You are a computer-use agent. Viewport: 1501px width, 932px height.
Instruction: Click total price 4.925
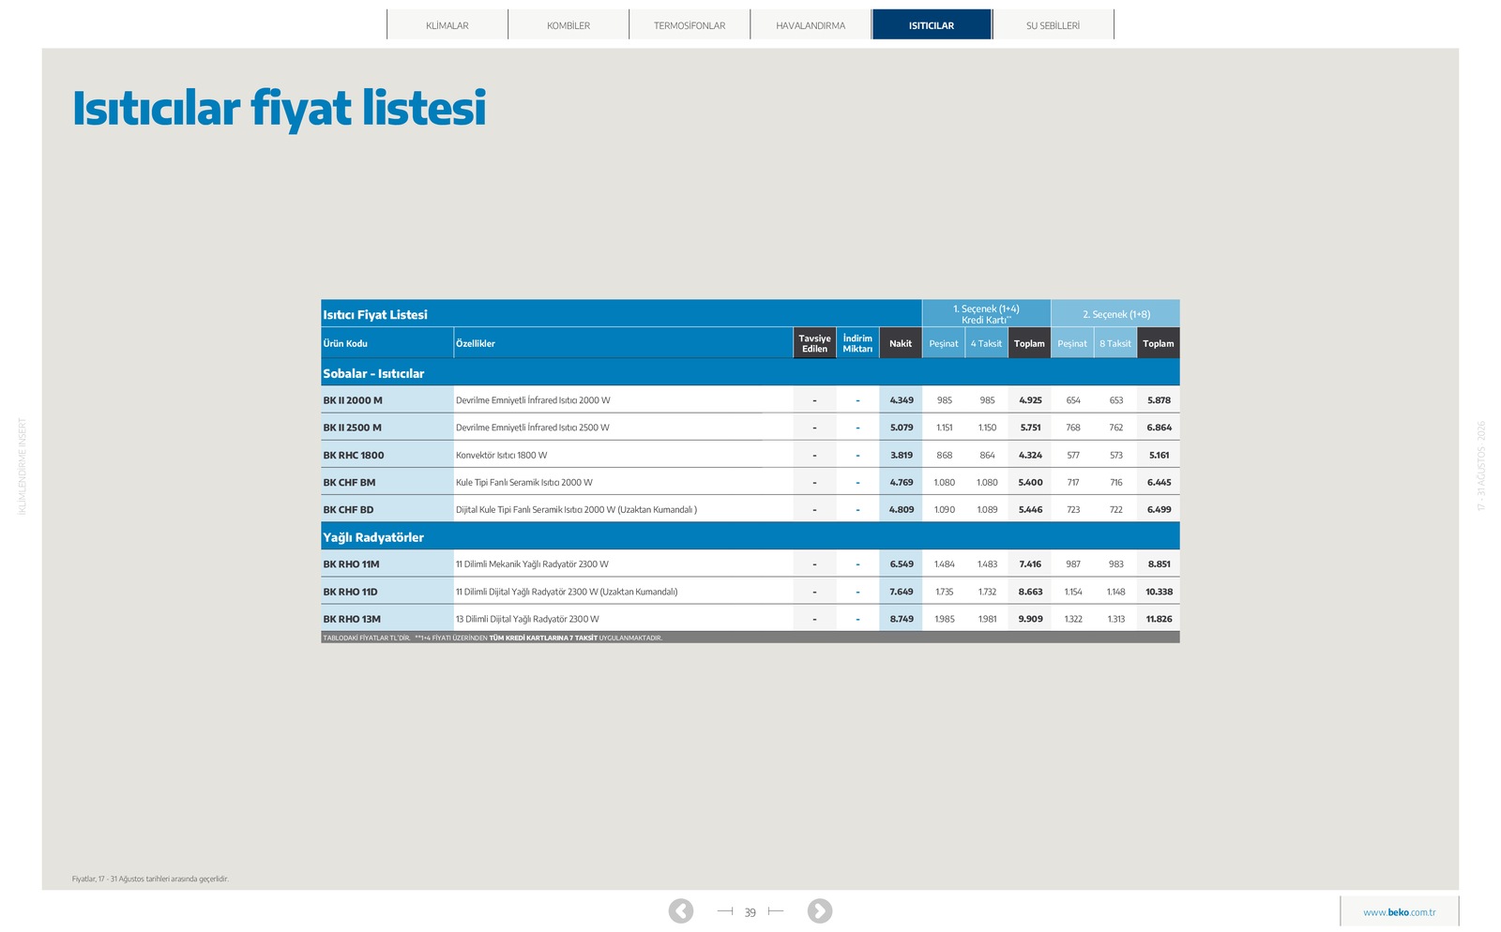pyautogui.click(x=1030, y=400)
